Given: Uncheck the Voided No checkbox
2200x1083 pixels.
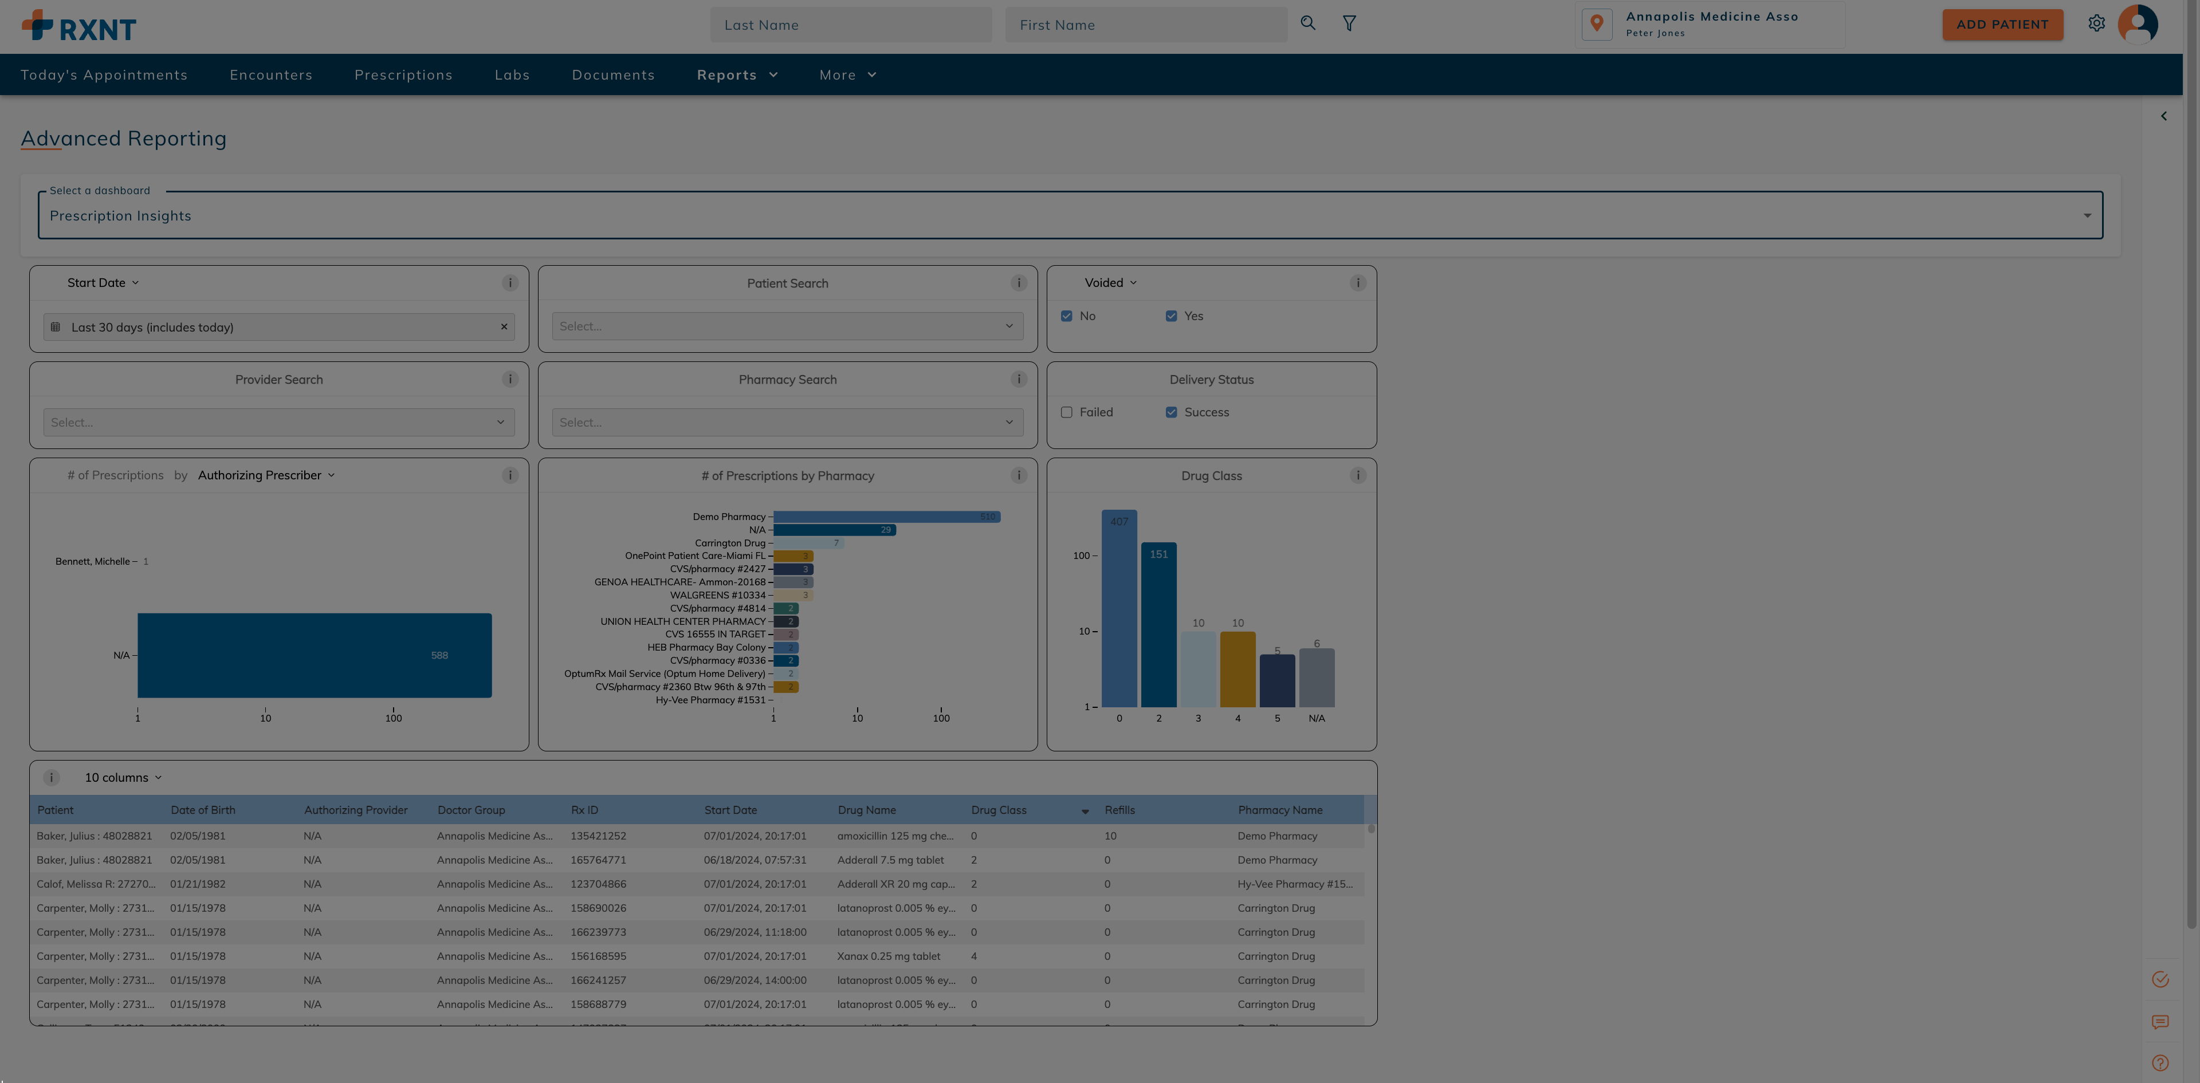Looking at the screenshot, I should [x=1067, y=316].
